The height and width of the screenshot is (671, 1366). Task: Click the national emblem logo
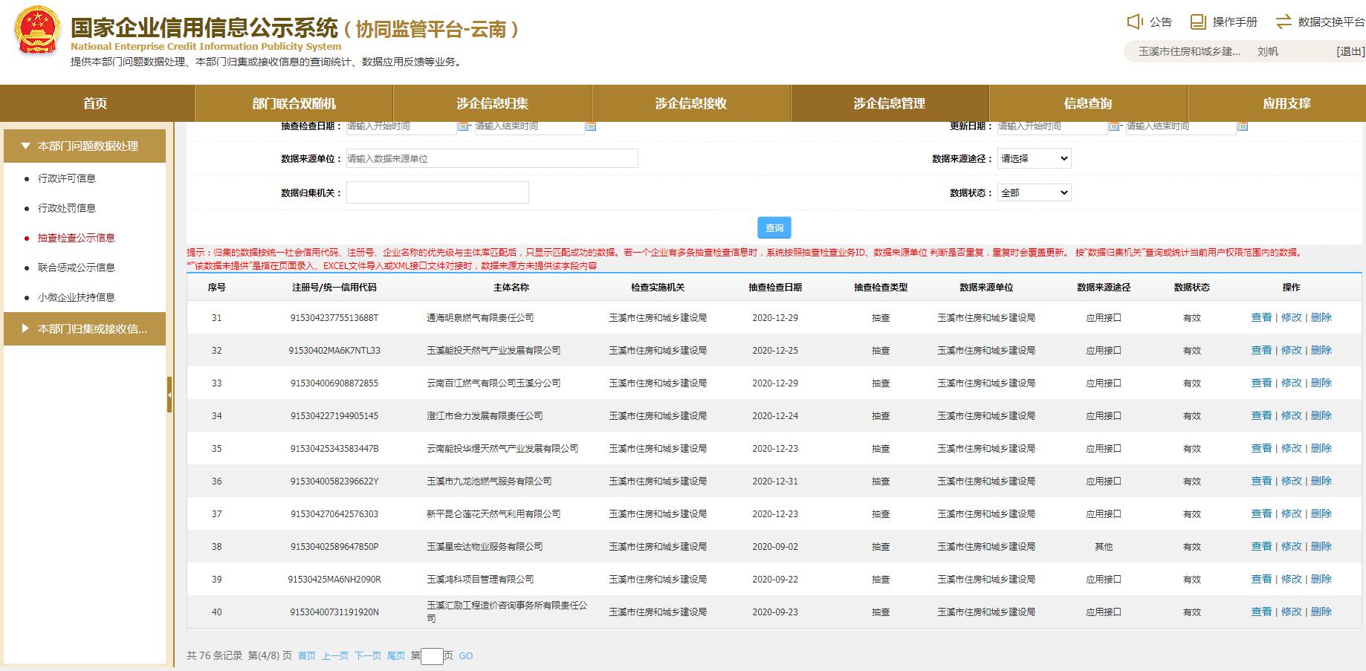pos(37,32)
